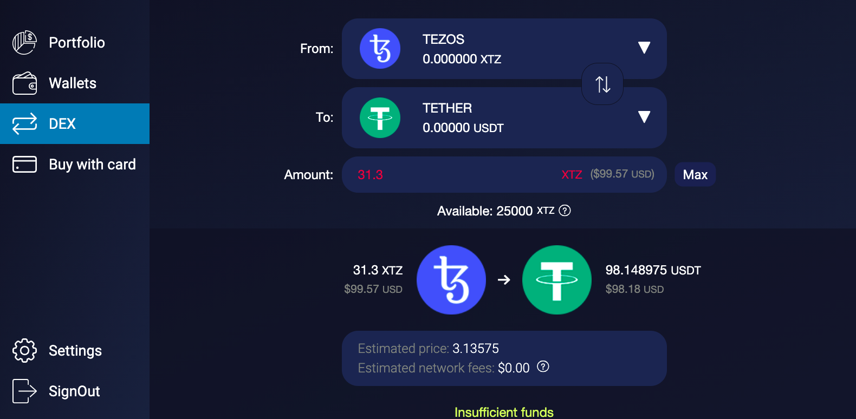Screen dimensions: 856x419
Task: Click the Tether coin in the conversion preview
Action: tap(556, 280)
